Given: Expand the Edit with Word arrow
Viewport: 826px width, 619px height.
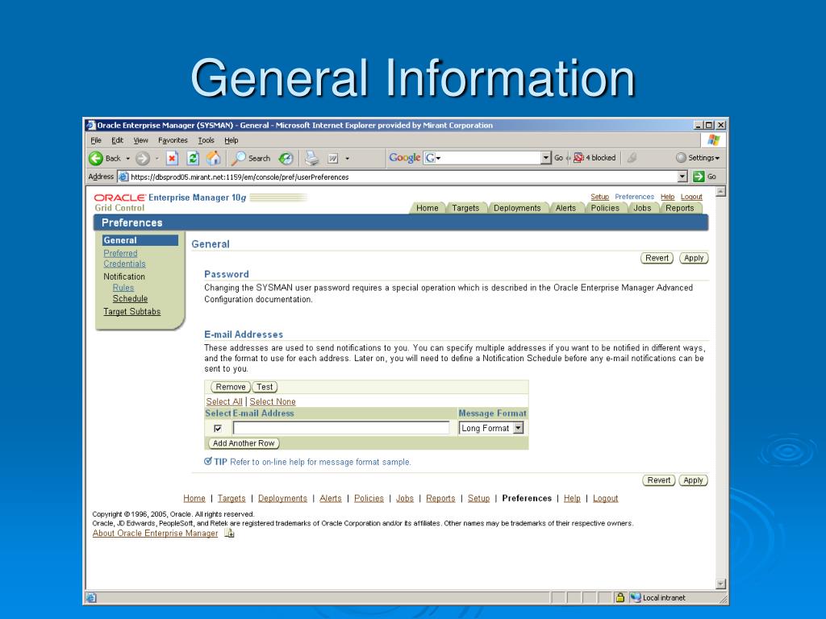Looking at the screenshot, I should click(x=347, y=159).
